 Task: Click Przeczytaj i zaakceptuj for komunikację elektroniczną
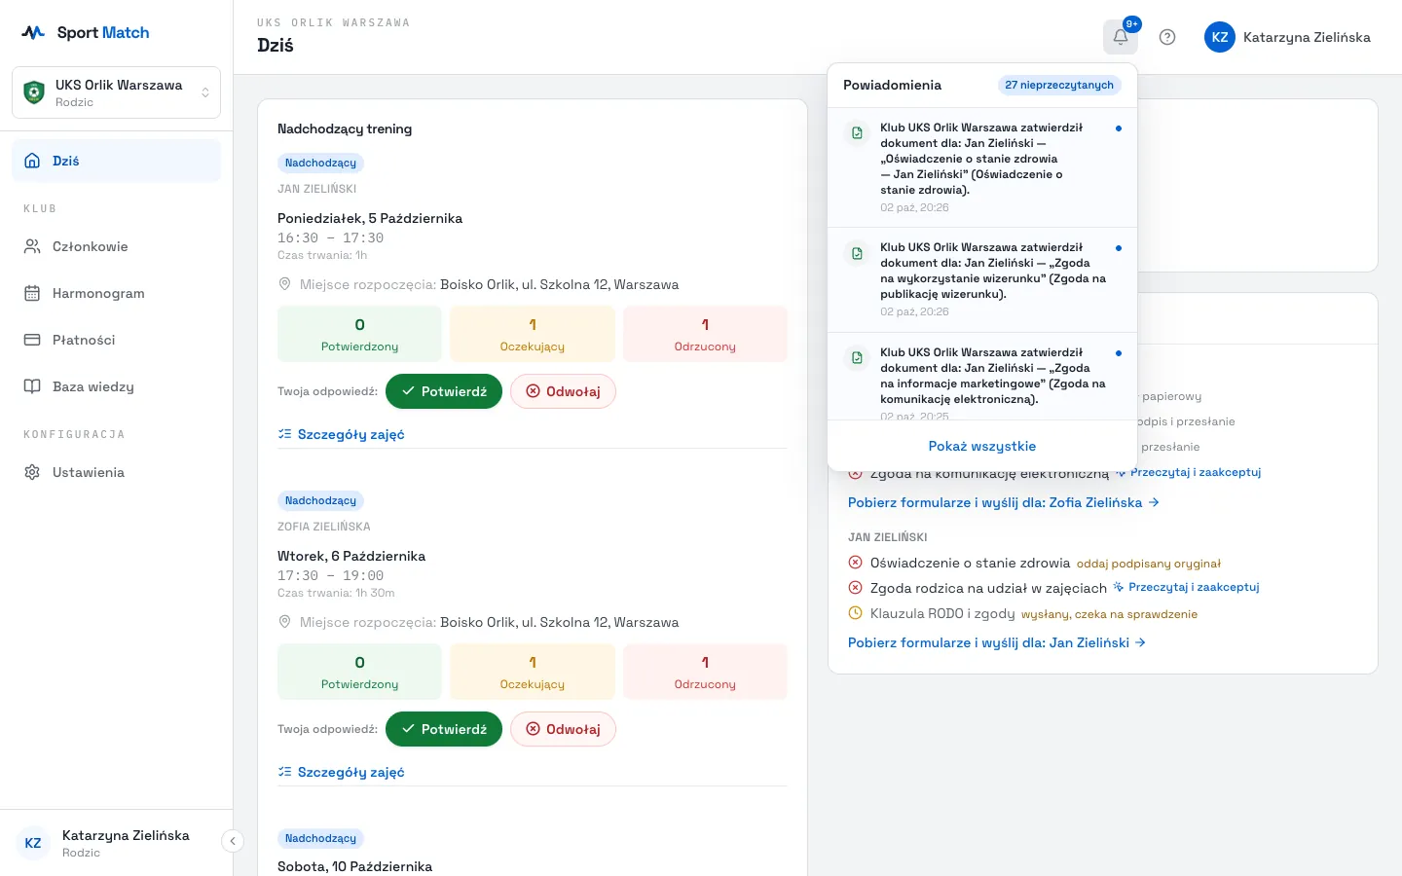(1188, 472)
